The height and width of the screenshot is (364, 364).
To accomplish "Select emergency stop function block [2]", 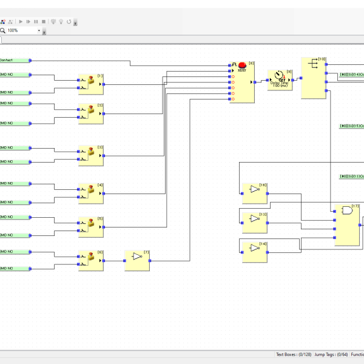I will (x=91, y=113).
